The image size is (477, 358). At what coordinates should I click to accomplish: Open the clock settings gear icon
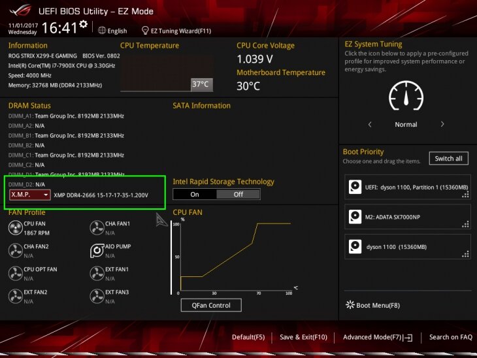(84, 24)
